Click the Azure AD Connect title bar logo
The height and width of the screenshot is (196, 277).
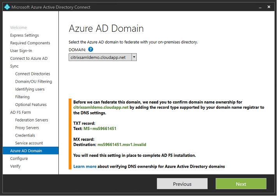[x=7, y=7]
